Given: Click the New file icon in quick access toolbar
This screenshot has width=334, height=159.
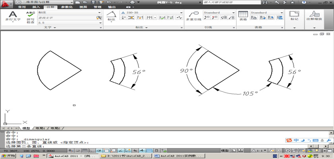Looking at the screenshot, I should 78,2.
